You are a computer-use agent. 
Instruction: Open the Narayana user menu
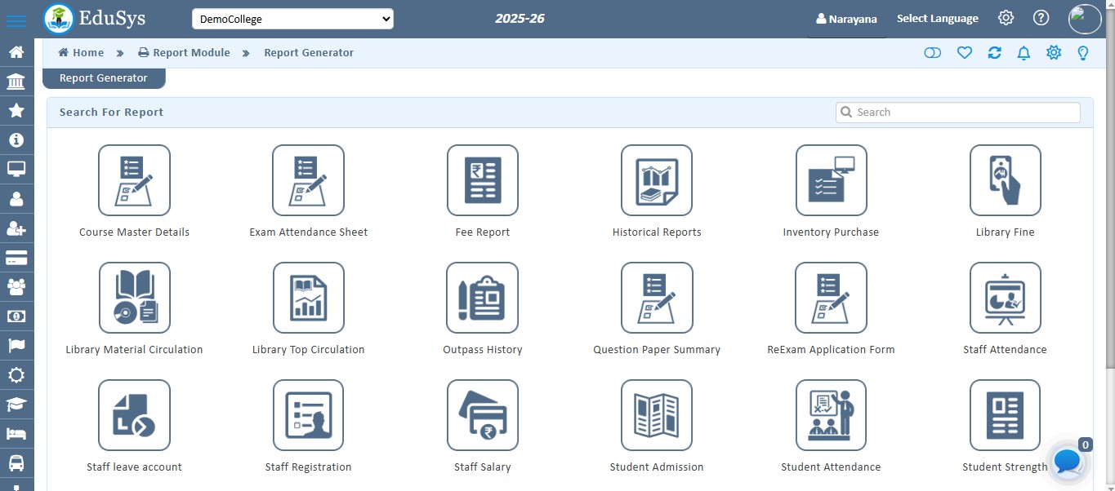(x=846, y=19)
